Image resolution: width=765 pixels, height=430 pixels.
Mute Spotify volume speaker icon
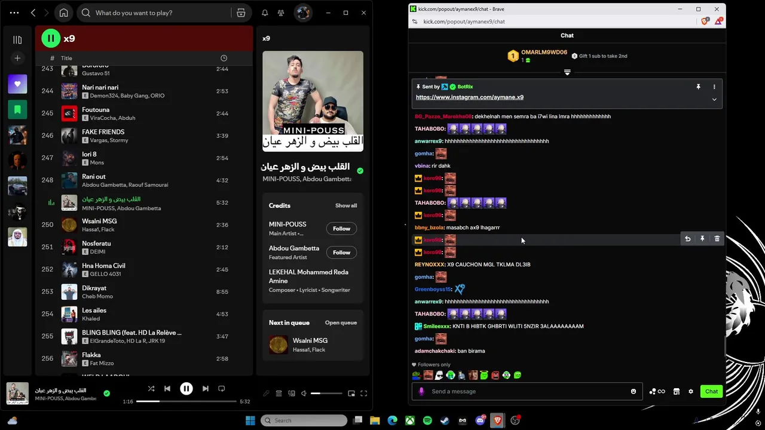pos(304,394)
